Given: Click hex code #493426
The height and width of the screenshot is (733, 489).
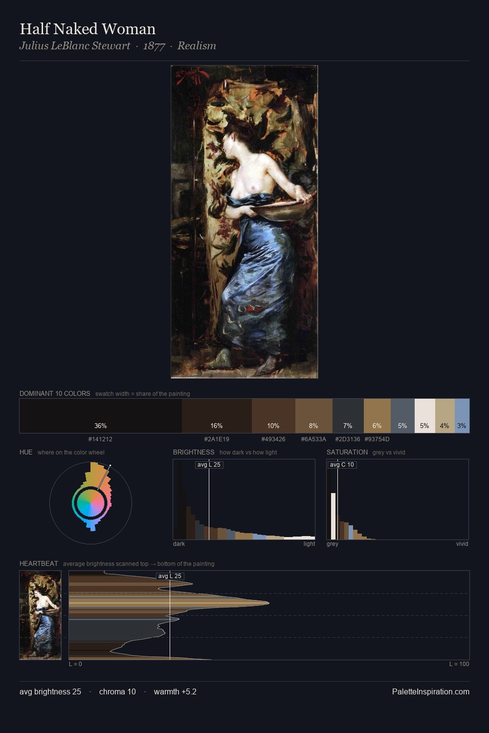Looking at the screenshot, I should [x=273, y=439].
